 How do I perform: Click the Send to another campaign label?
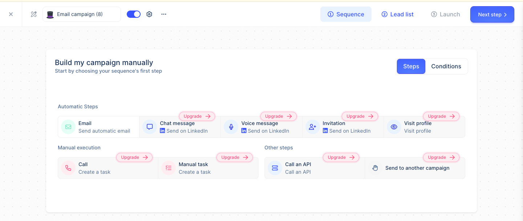pos(417,168)
